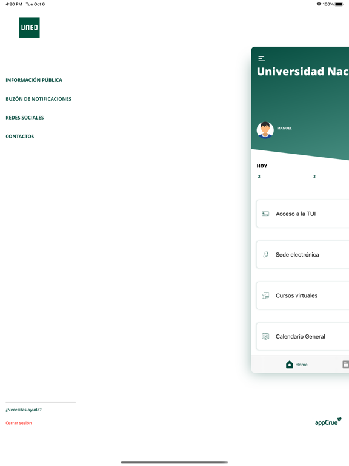The width and height of the screenshot is (349, 466).
Task: Tap the 4:20 PM clock
Action: (14, 4)
